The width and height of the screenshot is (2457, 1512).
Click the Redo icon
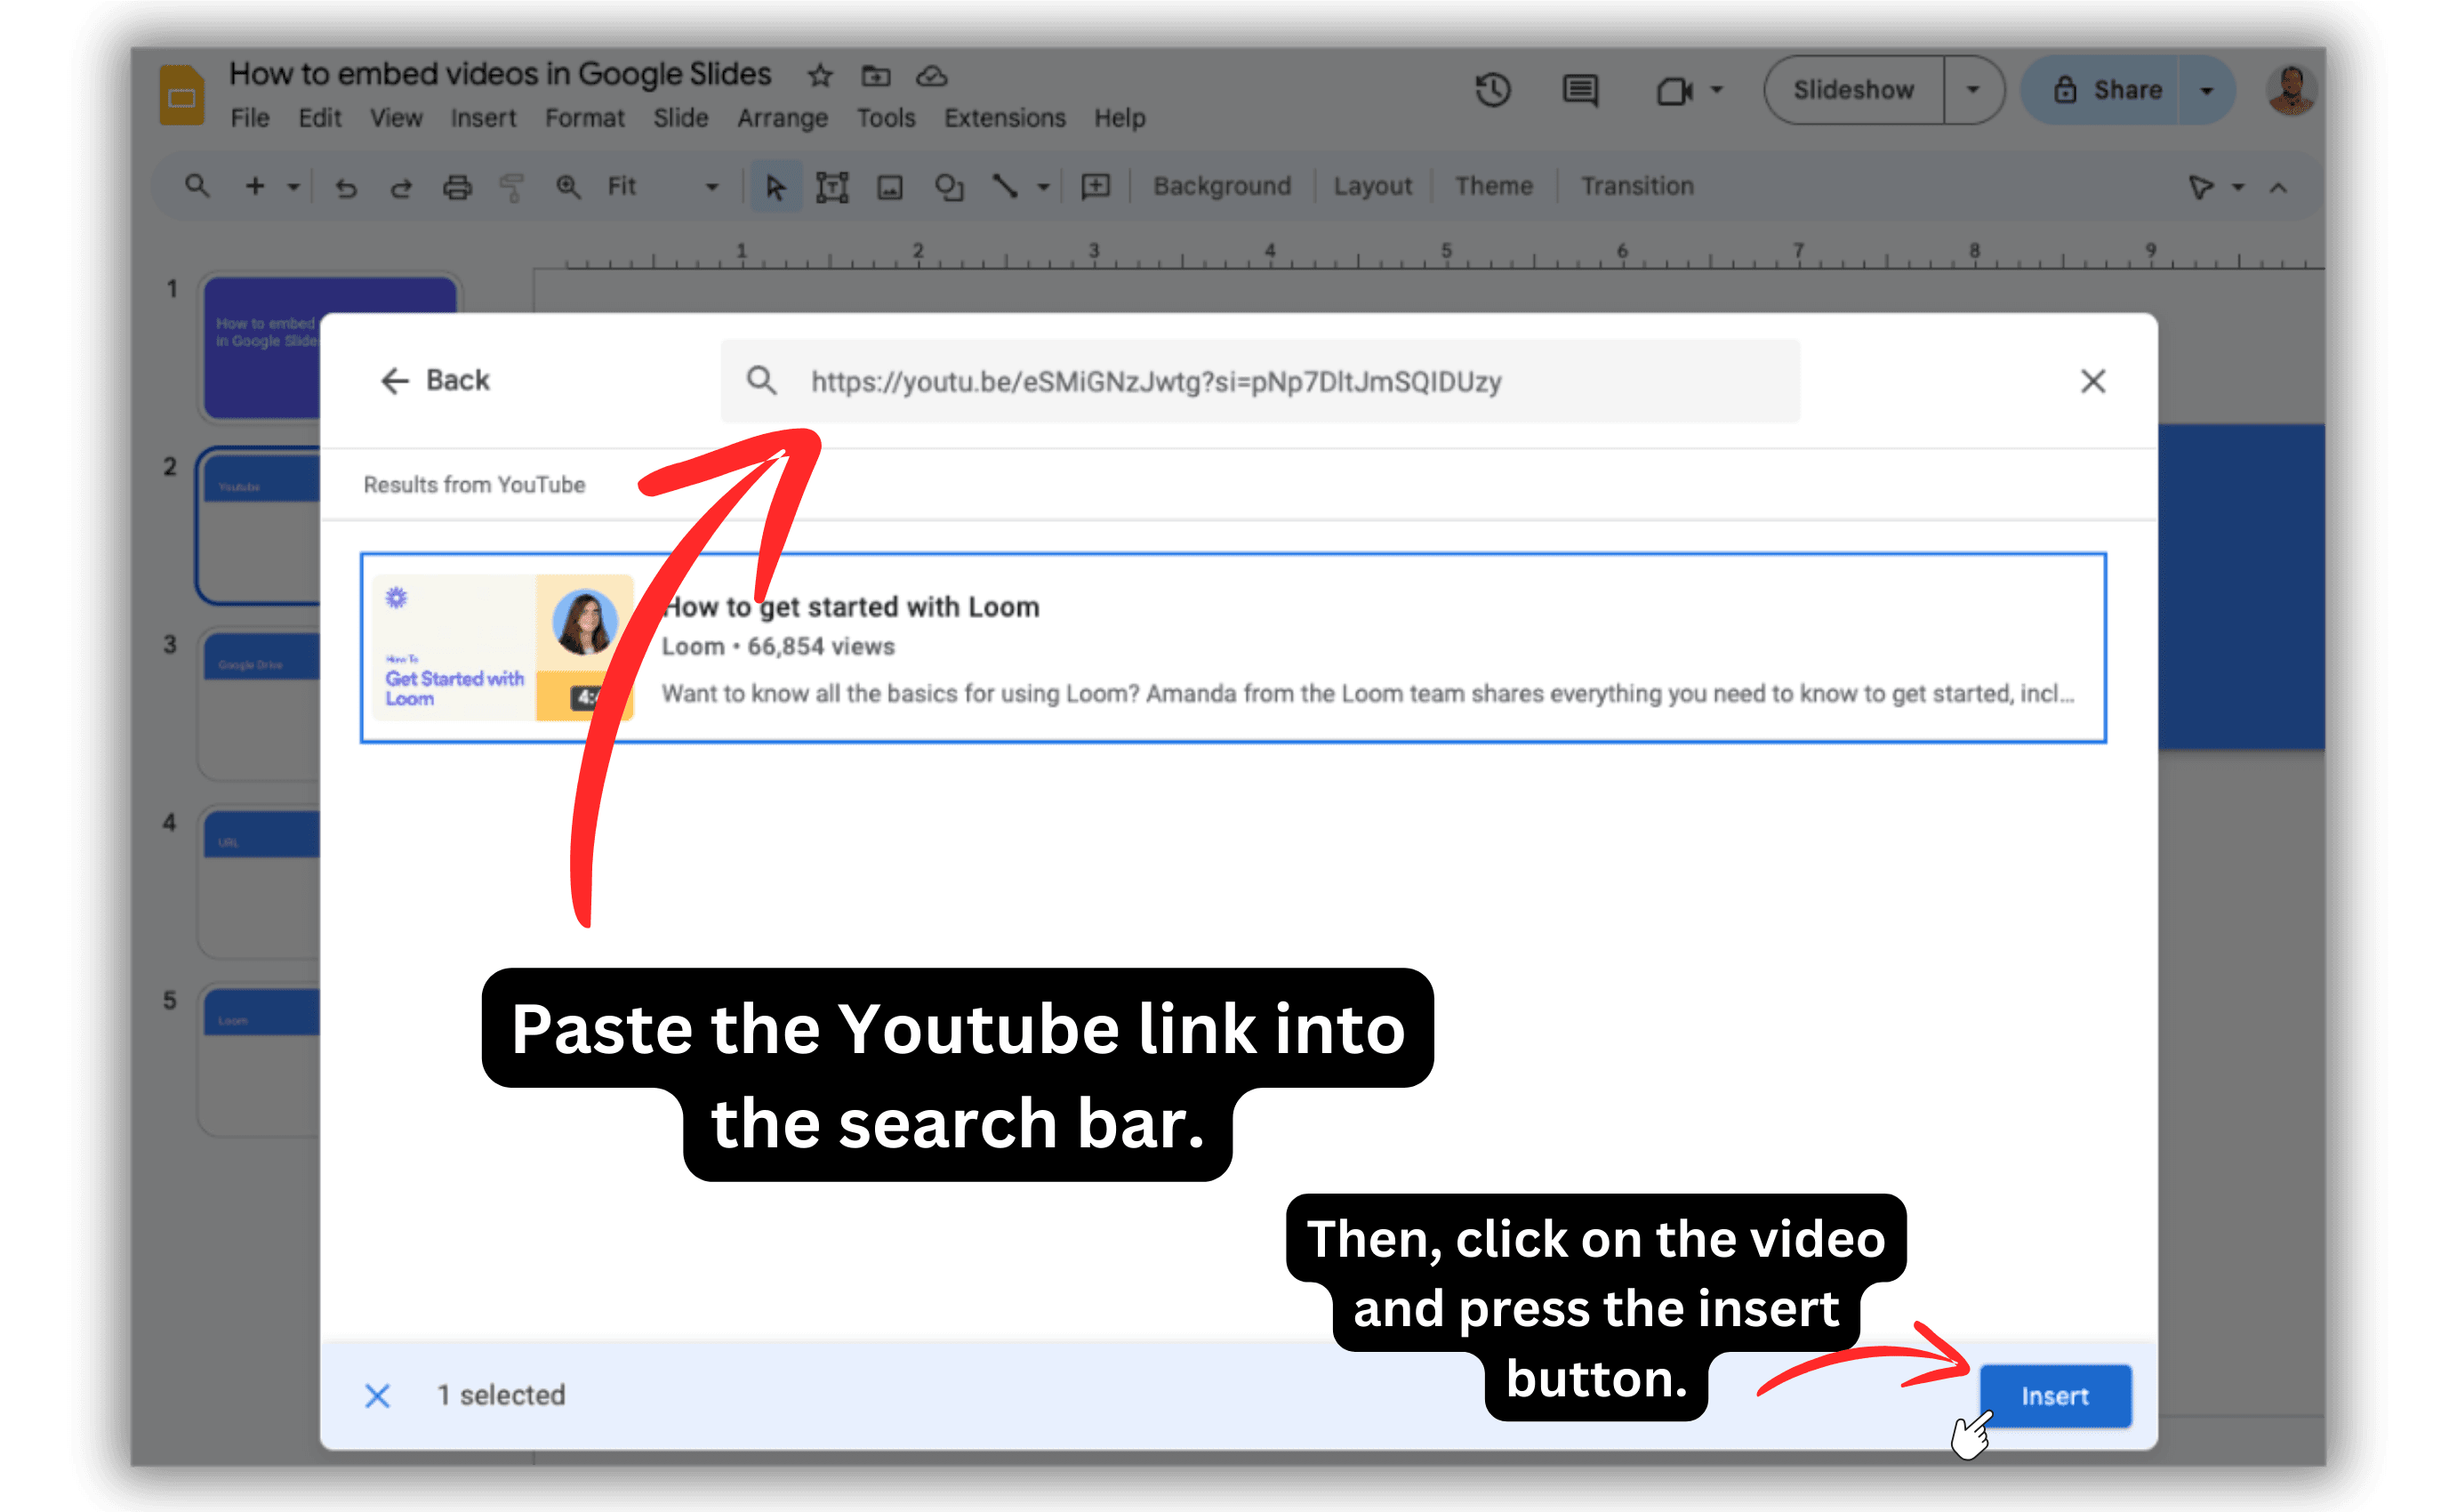click(401, 186)
